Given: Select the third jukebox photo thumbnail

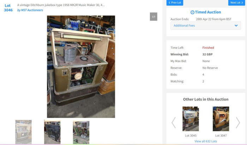Looking at the screenshot, I should (x=81, y=132).
